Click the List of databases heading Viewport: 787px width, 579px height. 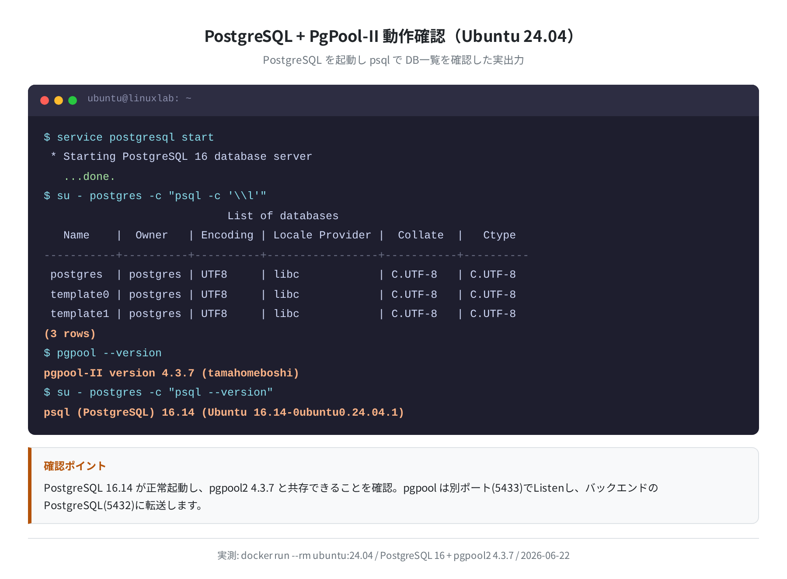283,216
